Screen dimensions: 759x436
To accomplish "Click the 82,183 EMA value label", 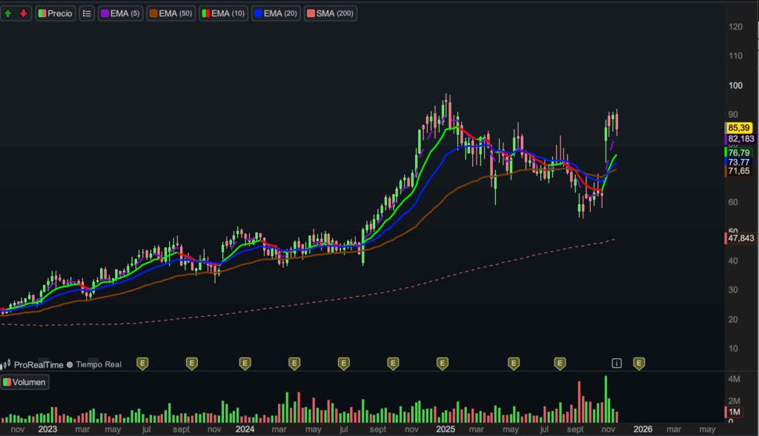I will (x=740, y=139).
